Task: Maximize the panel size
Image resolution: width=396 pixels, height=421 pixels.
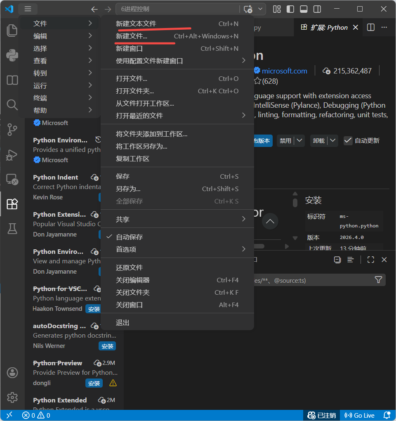Action: tap(371, 260)
